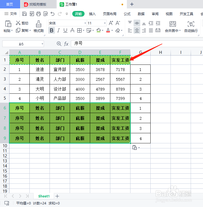Expand the Paste (粘贴) dropdown arrow
Image resolution: width=203 pixels, height=207 pixels.
click(x=12, y=31)
